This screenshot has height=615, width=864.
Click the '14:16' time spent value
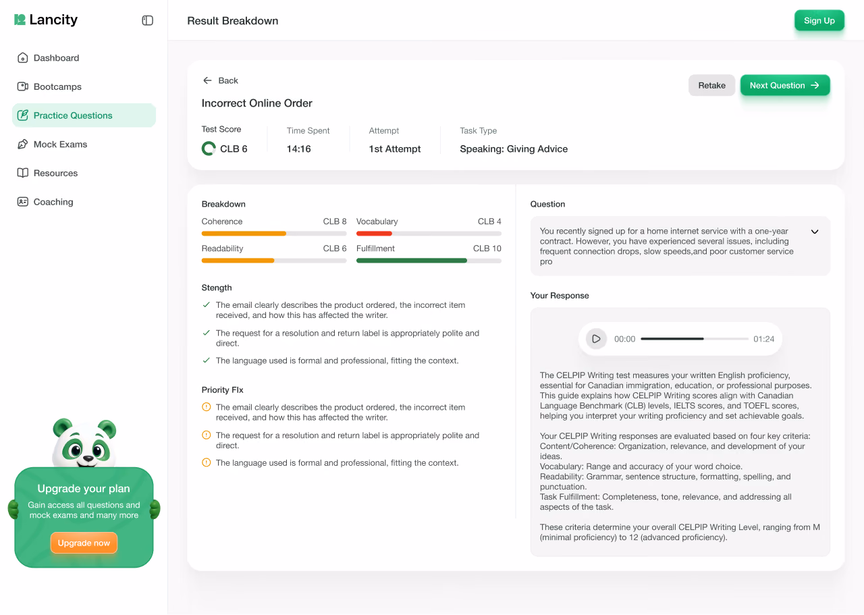click(x=299, y=149)
